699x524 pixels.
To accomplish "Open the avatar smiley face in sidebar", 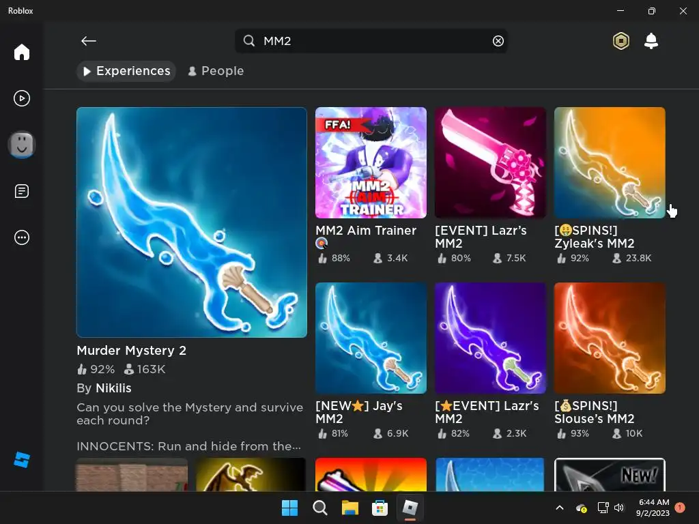I will click(21, 145).
